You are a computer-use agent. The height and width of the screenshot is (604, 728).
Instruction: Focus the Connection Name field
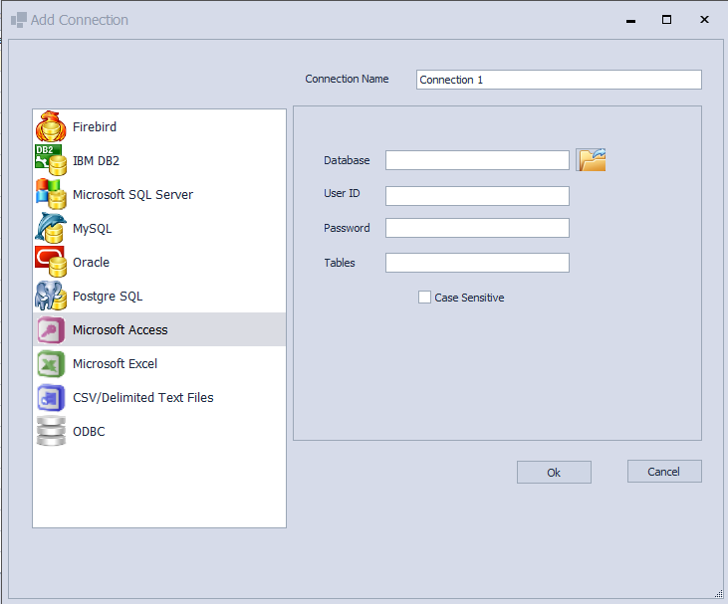tap(559, 80)
